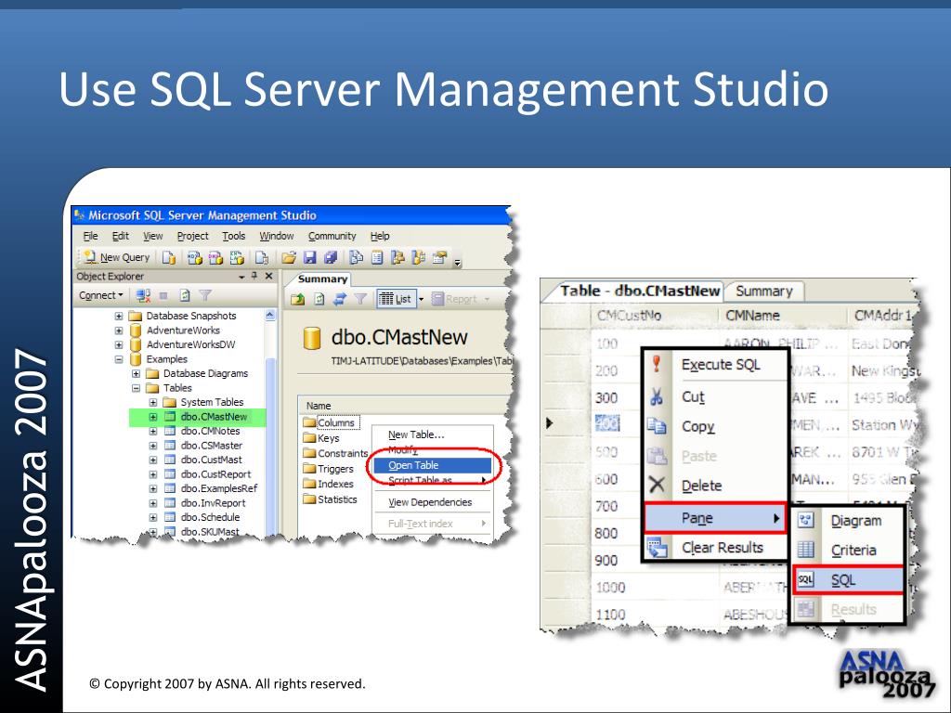Click the Open File folder icon in the toolbar
This screenshot has height=713, width=951.
pyautogui.click(x=289, y=258)
